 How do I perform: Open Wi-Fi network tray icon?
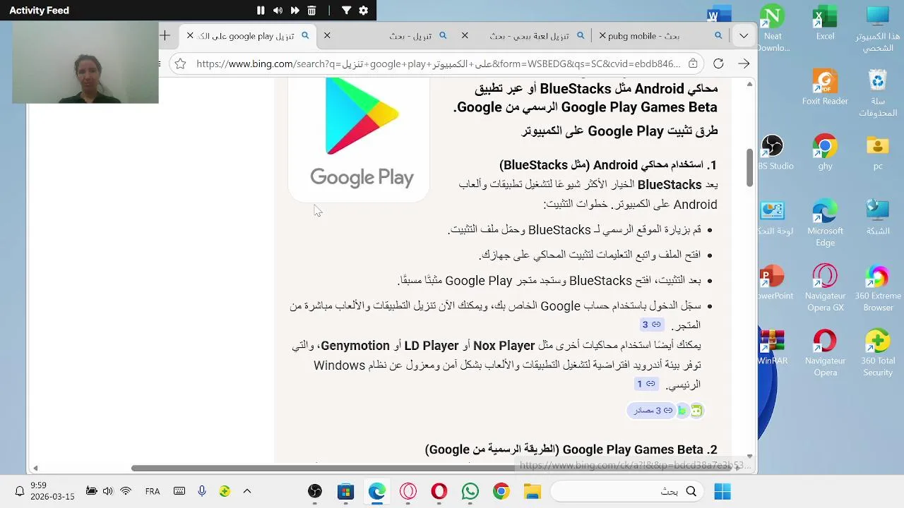coord(126,491)
